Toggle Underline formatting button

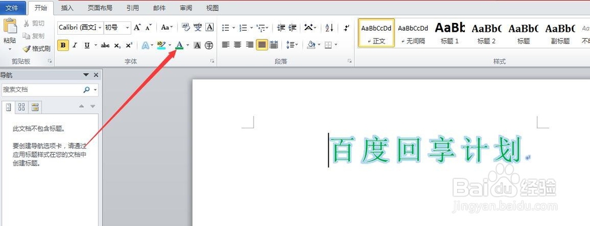click(x=87, y=45)
